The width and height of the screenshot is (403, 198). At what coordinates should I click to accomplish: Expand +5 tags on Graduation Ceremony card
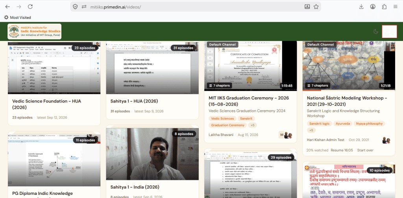pyautogui.click(x=252, y=125)
